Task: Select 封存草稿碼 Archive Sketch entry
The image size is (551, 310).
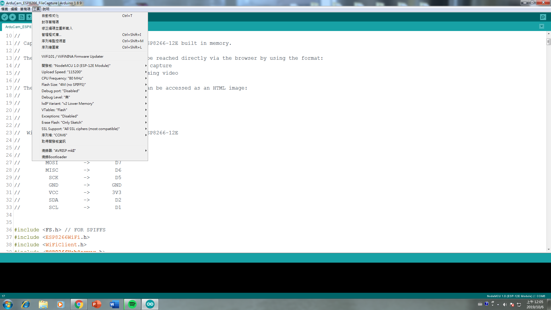Action: (90, 22)
